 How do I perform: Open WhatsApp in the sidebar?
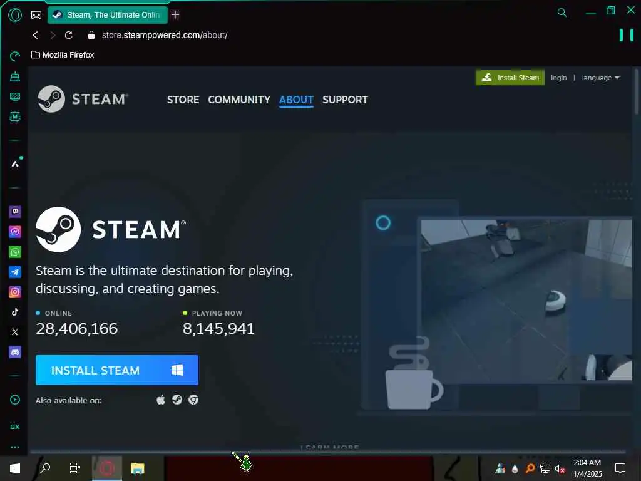pos(15,252)
